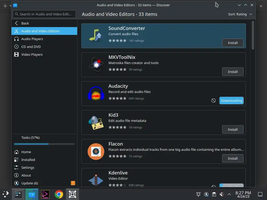This screenshot has height=200, width=267.
Task: Open the Update (6) page
Action: pyautogui.click(x=44, y=183)
